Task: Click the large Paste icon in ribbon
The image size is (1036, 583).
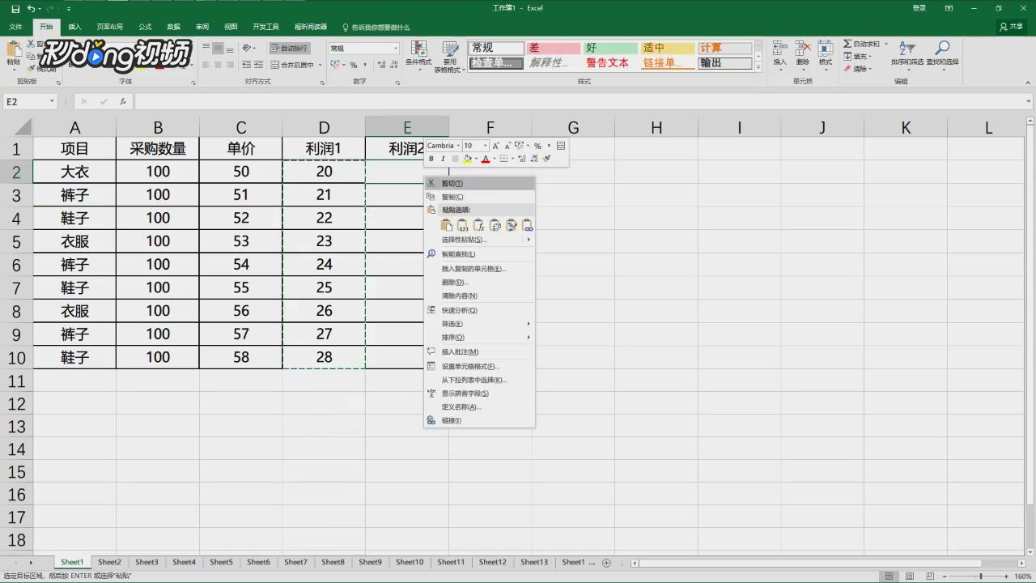Action: pyautogui.click(x=14, y=49)
